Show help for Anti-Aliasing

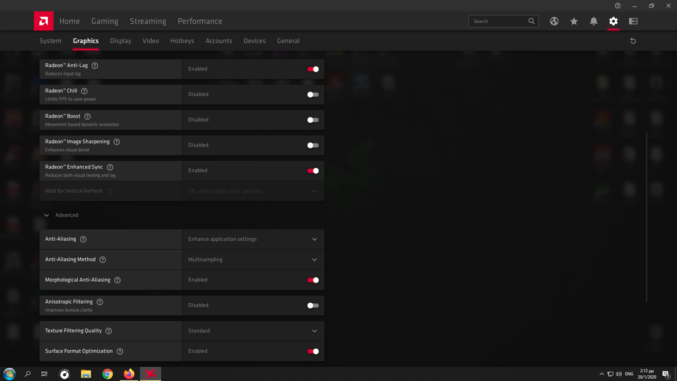[x=83, y=239]
